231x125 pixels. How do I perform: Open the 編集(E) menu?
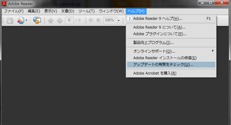click(34, 11)
